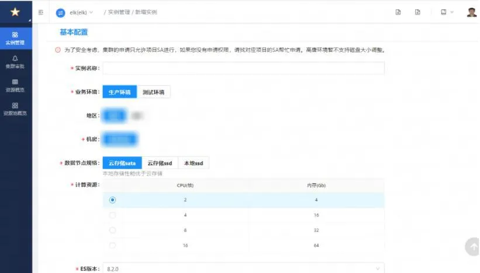Screen dimensions: 480x273
Task: Click the second document icon in top bar
Action: [417, 12]
